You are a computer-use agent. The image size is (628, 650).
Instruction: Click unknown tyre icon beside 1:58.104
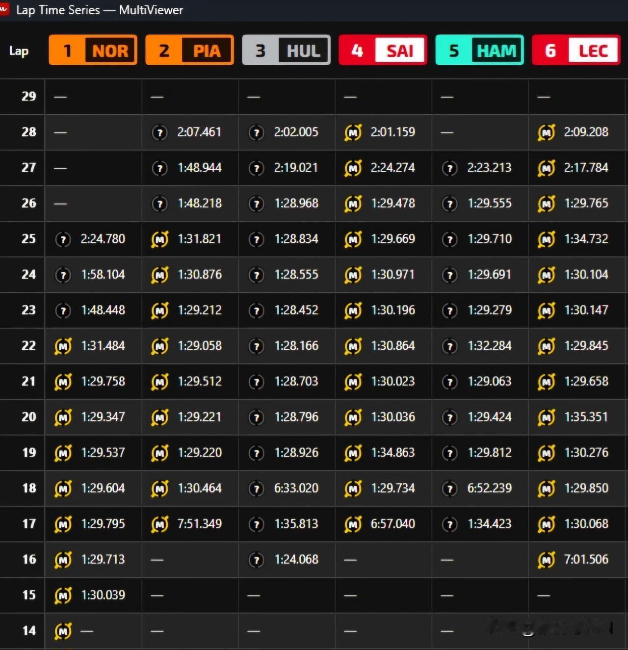[63, 275]
